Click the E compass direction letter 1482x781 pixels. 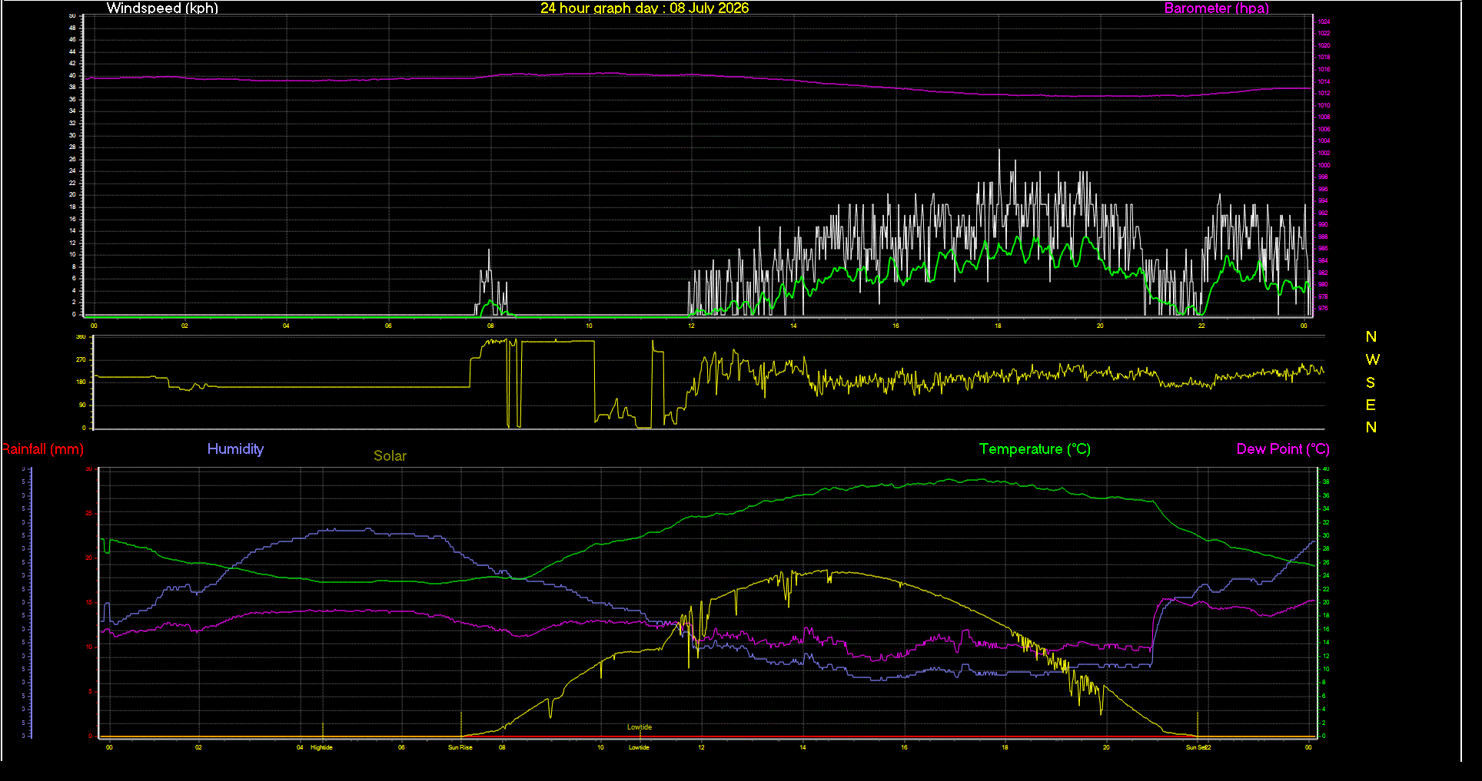[1371, 405]
